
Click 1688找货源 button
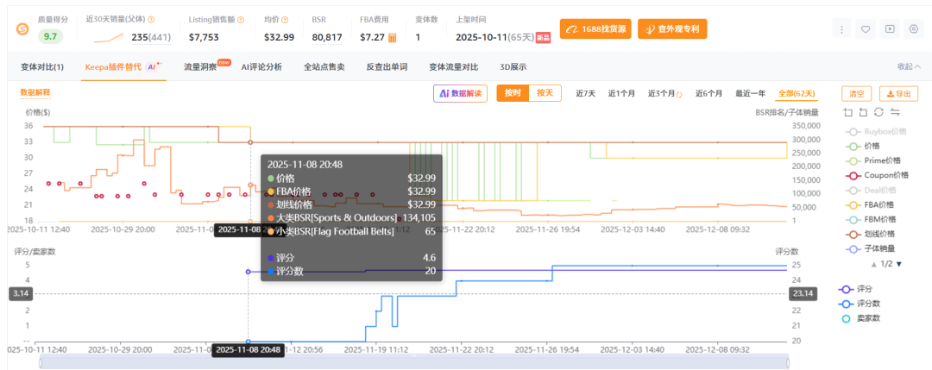tap(595, 28)
